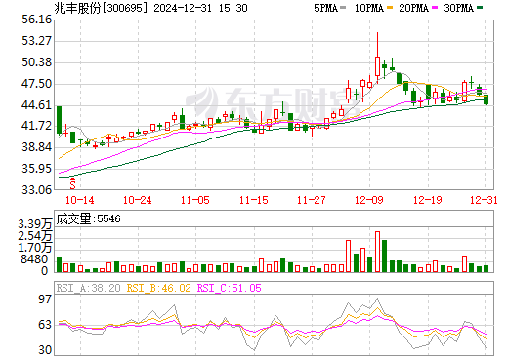This screenshot has height=356, width=508.
Task: Click the 12-19 date label
Action: pyautogui.click(x=428, y=200)
